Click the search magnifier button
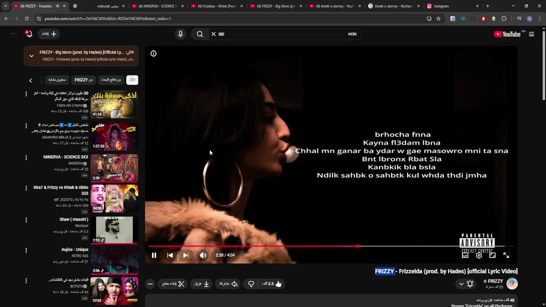The height and width of the screenshot is (307, 546). [x=200, y=34]
